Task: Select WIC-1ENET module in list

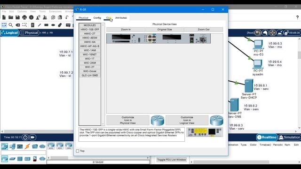Action: [x=90, y=54]
